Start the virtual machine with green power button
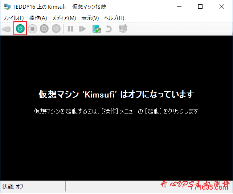 [x=20, y=29]
